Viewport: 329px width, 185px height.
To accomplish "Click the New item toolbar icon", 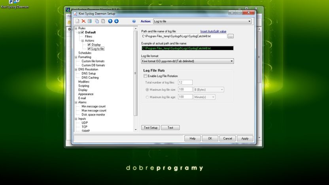I will point(78,21).
